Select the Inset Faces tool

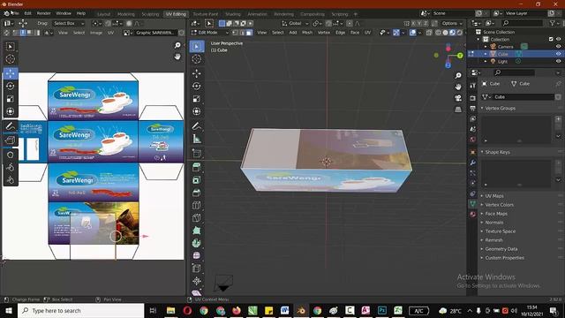coord(196,180)
